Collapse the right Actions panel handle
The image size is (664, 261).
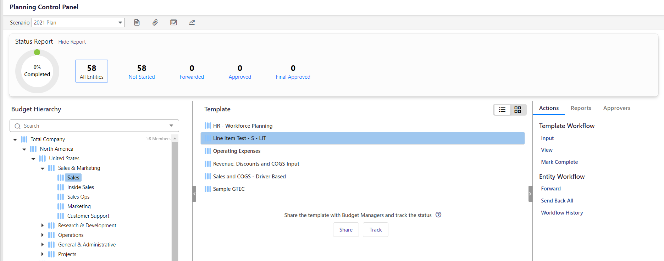(x=530, y=194)
